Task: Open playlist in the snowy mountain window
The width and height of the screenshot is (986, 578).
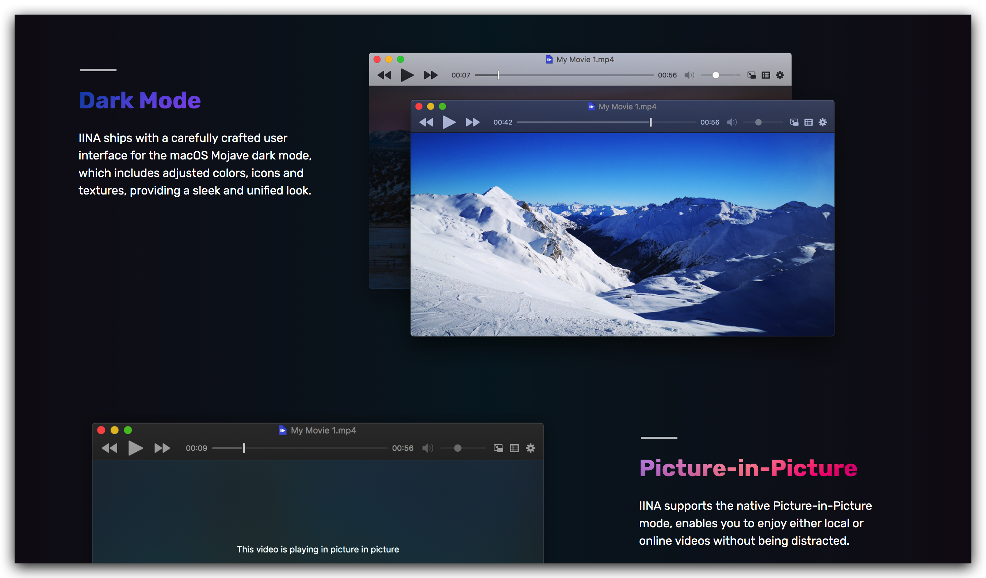Action: coord(809,122)
